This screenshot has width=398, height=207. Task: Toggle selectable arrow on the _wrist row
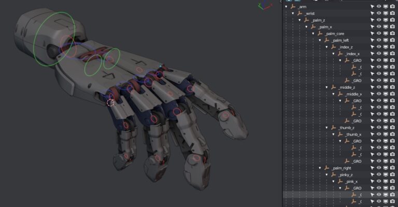click(373, 13)
